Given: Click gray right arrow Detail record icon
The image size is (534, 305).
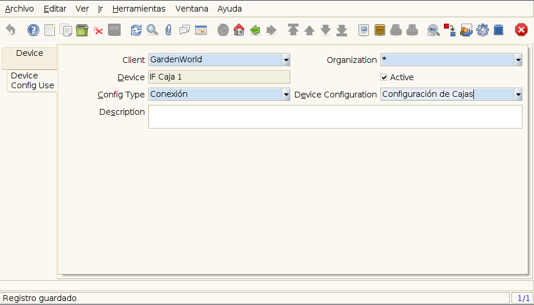Looking at the screenshot, I should click(271, 30).
